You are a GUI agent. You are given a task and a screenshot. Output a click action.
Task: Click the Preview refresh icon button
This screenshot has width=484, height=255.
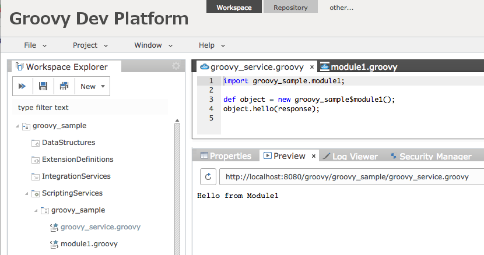208,176
